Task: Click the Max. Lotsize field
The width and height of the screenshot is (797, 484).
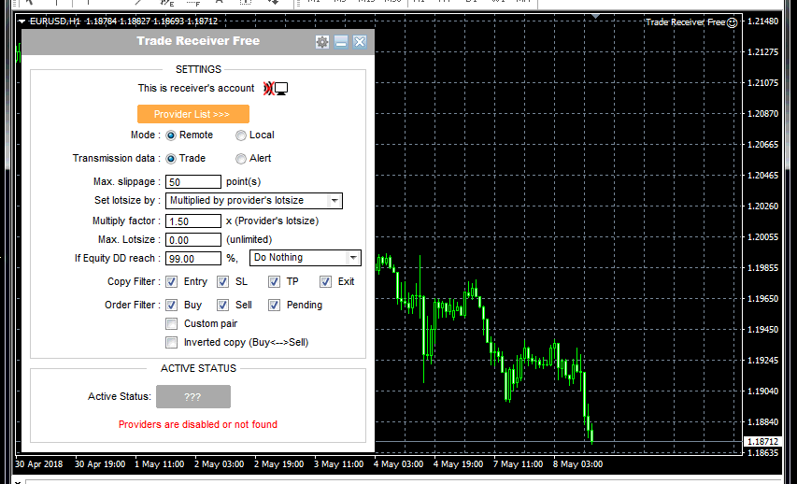Action: 193,240
